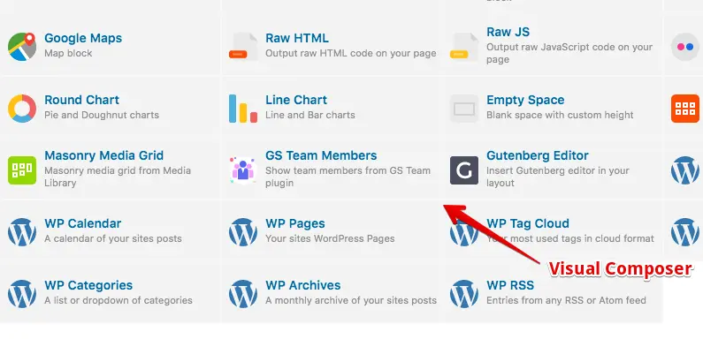Add the WP Tag Cloud widget
This screenshot has height=339, width=703.
[x=528, y=223]
